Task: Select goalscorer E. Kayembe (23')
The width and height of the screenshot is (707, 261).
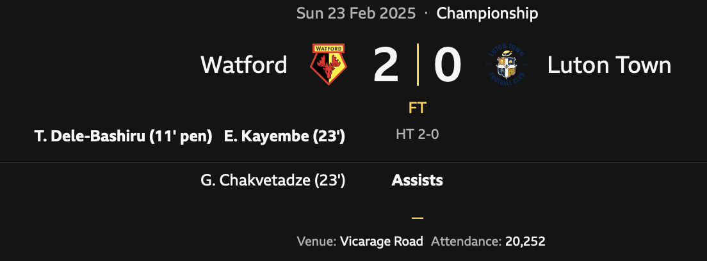Action: [x=285, y=136]
